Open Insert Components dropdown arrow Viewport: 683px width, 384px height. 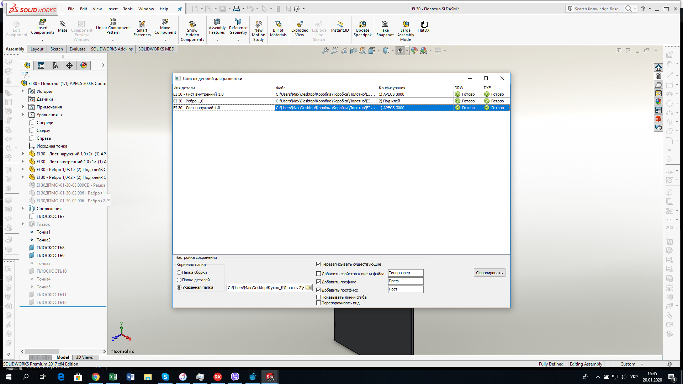click(42, 40)
